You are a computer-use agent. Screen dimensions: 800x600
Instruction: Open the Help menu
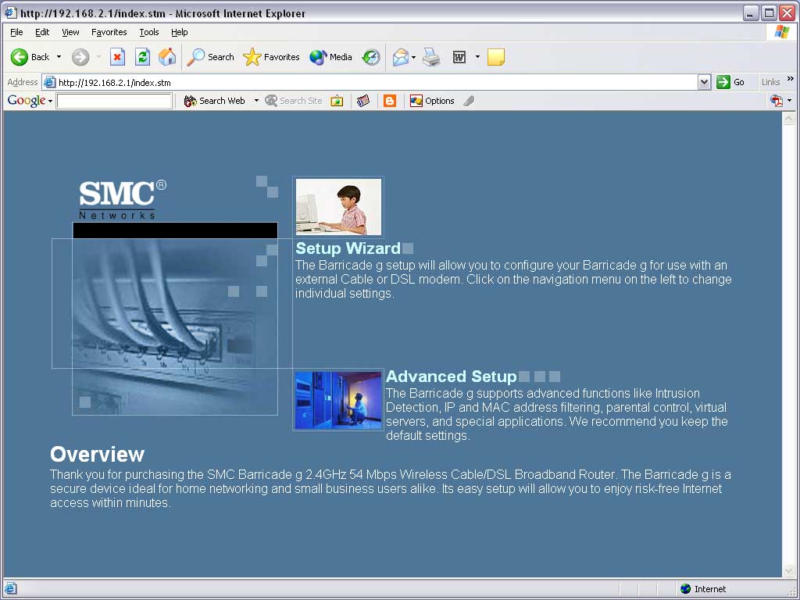point(179,32)
